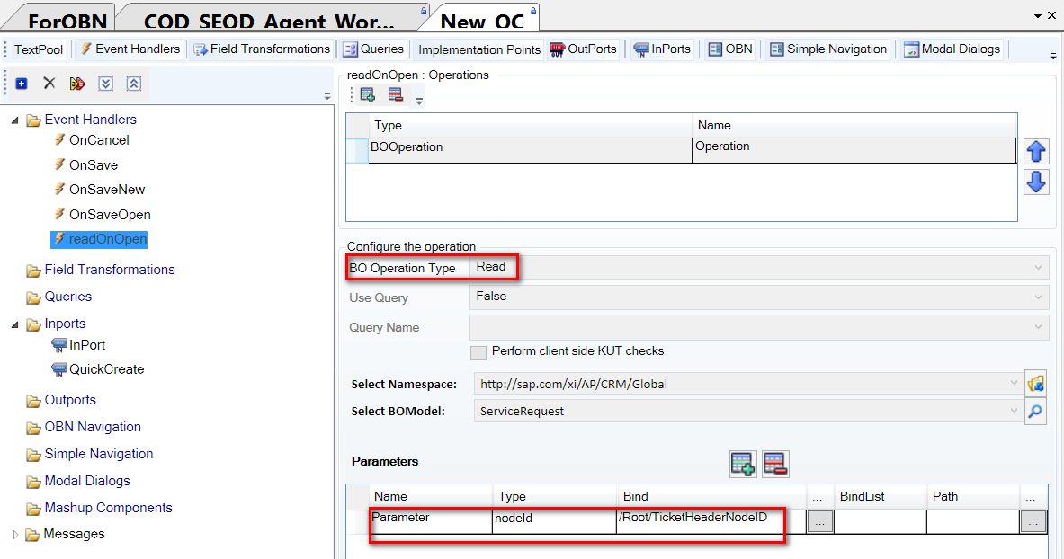Select Simple Navigation folder in tree
The width and height of the screenshot is (1064, 559).
click(99, 454)
